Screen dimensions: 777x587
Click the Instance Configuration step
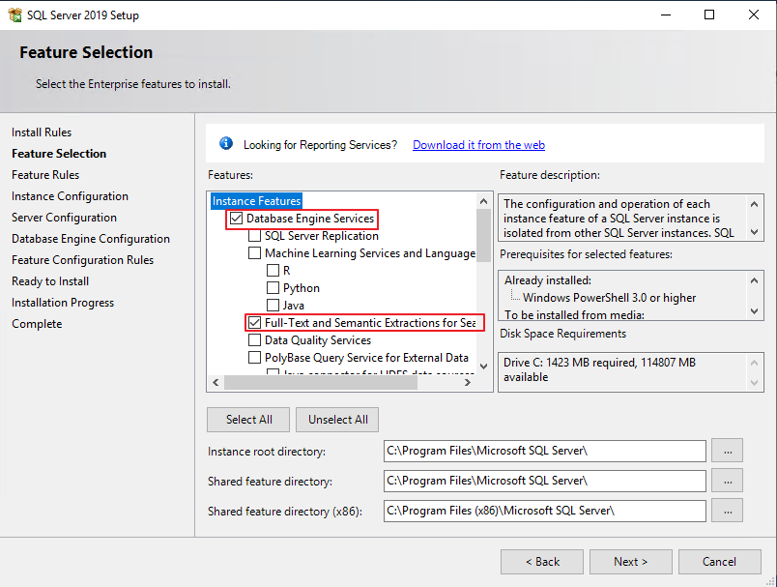point(70,196)
